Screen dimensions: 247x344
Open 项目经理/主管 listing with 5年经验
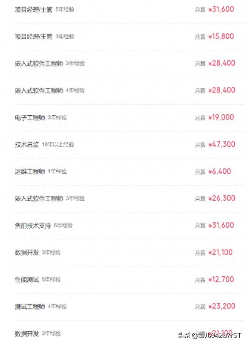click(34, 9)
